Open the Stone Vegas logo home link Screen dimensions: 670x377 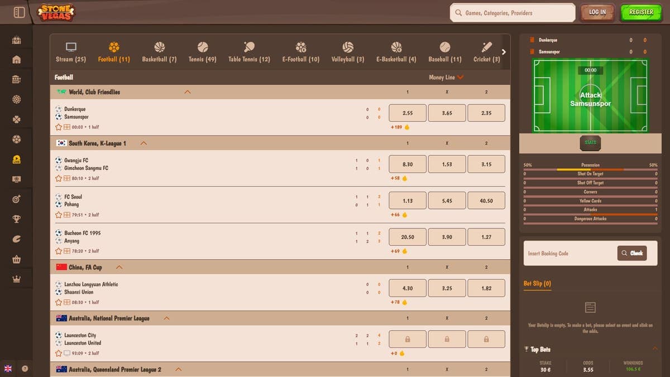click(56, 12)
